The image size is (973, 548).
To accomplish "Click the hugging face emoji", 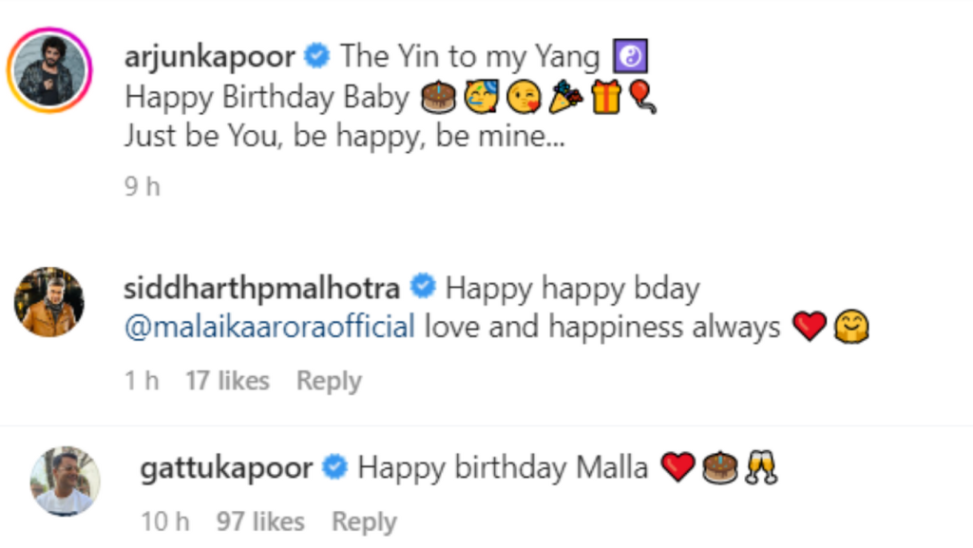I will tap(851, 327).
